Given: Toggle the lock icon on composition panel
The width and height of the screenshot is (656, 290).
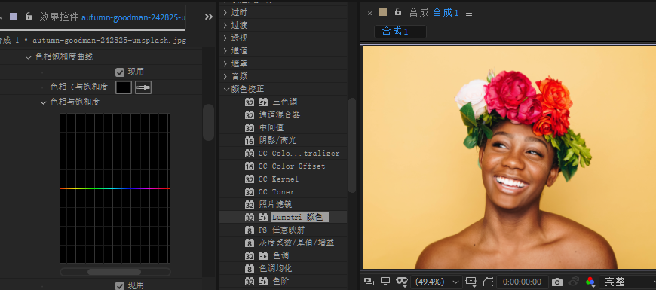Looking at the screenshot, I should click(398, 12).
